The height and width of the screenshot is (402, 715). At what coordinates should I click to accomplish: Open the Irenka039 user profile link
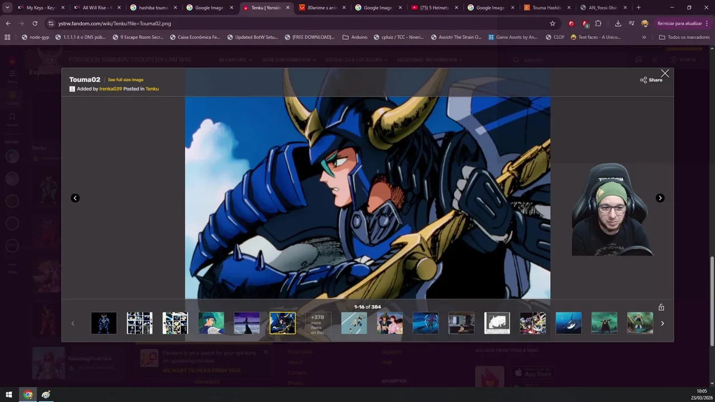(x=111, y=89)
